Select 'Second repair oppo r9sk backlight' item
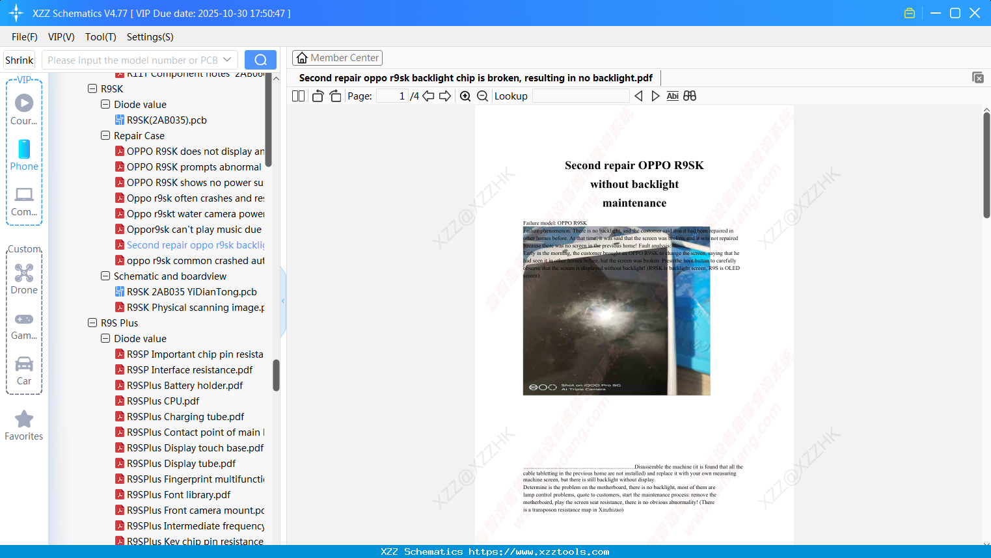 [189, 245]
